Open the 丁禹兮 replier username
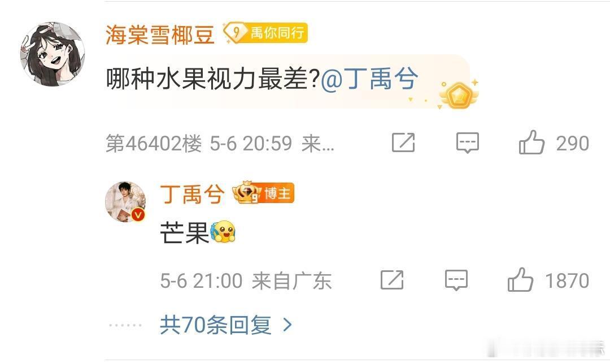 tap(192, 195)
